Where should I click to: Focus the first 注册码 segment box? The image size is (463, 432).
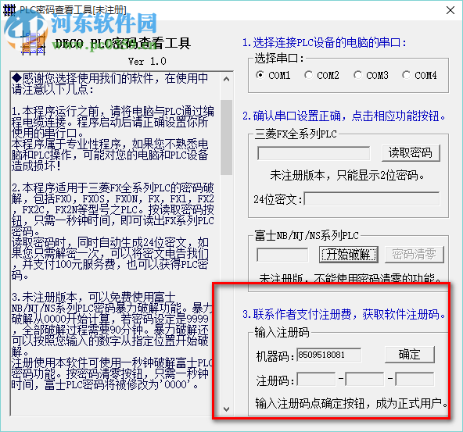tap(316, 379)
